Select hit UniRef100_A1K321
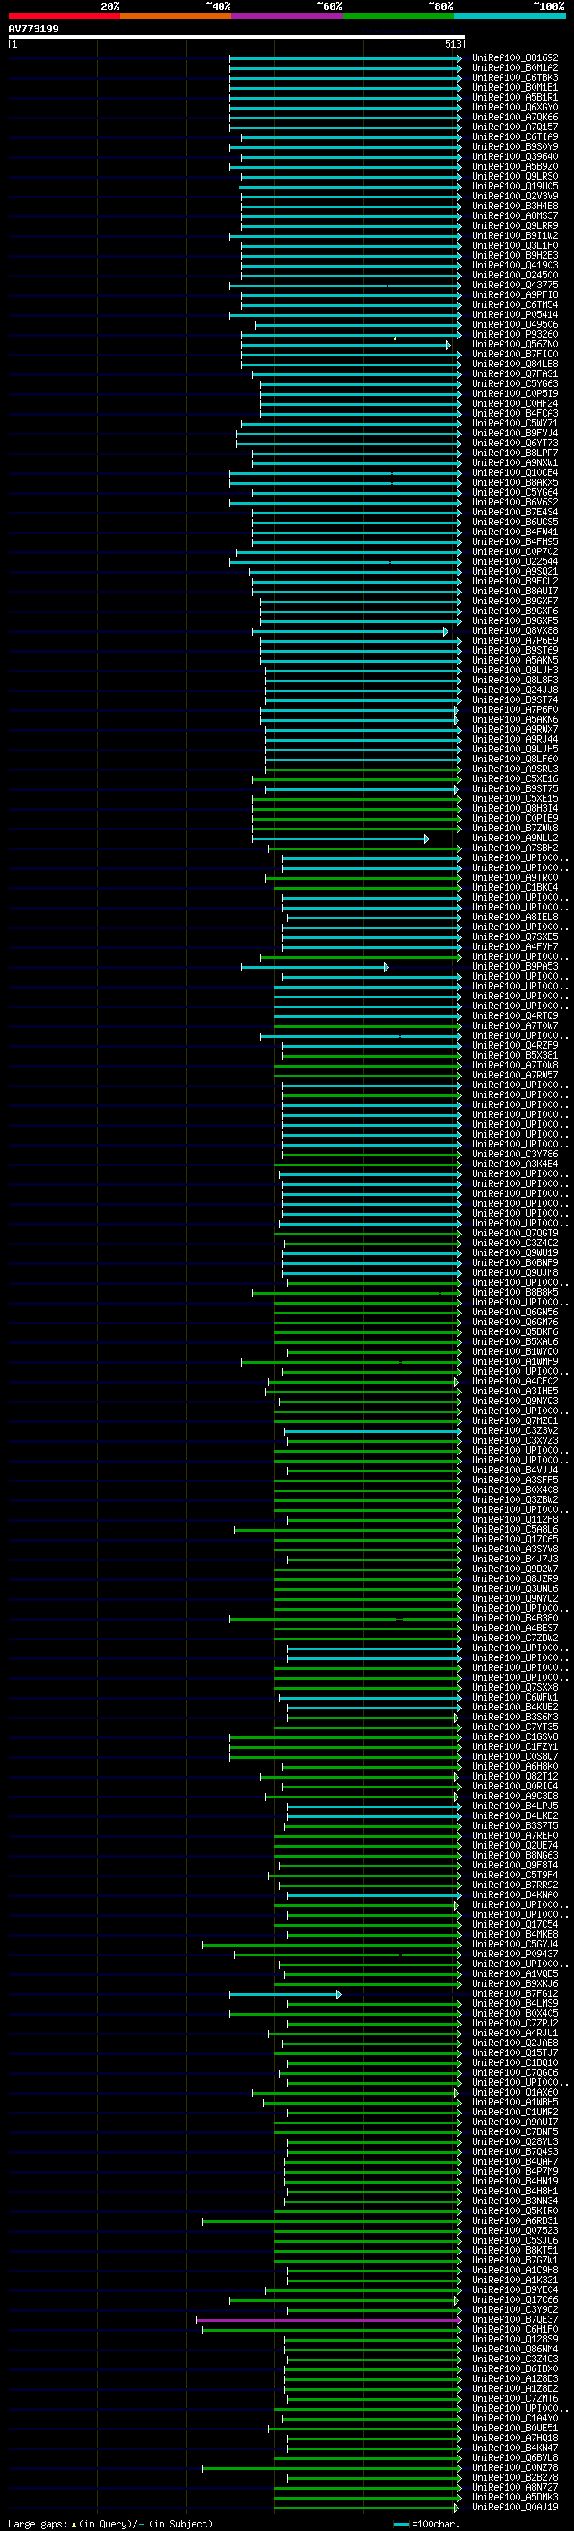 click(x=514, y=2281)
